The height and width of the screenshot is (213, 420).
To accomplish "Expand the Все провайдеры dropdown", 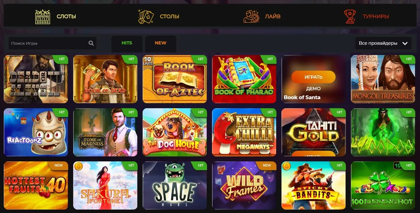I will click(383, 43).
